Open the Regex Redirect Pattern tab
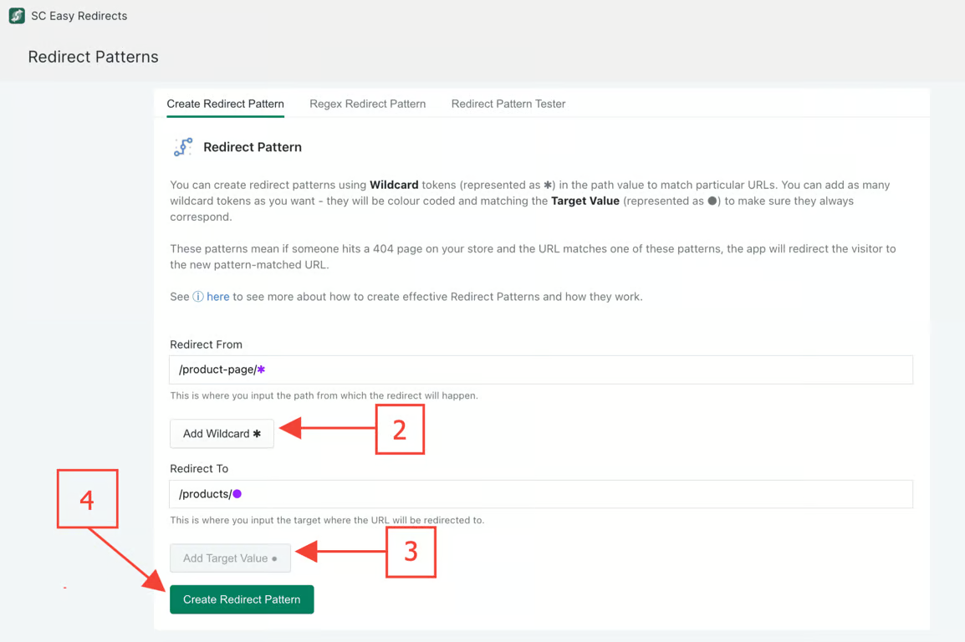This screenshot has height=642, width=965. pyautogui.click(x=367, y=104)
